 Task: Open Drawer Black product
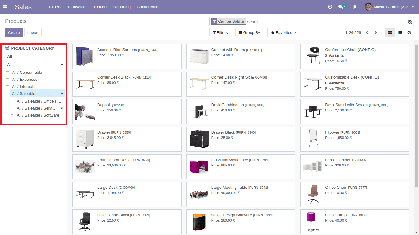pos(241,139)
